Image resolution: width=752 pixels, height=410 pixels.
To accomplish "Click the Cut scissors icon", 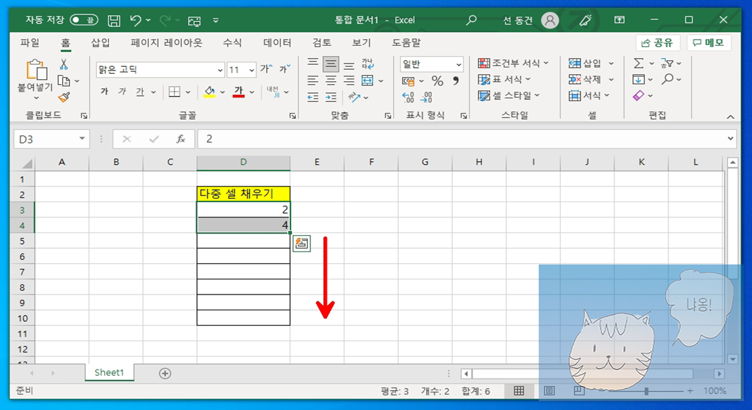I will coord(64,64).
